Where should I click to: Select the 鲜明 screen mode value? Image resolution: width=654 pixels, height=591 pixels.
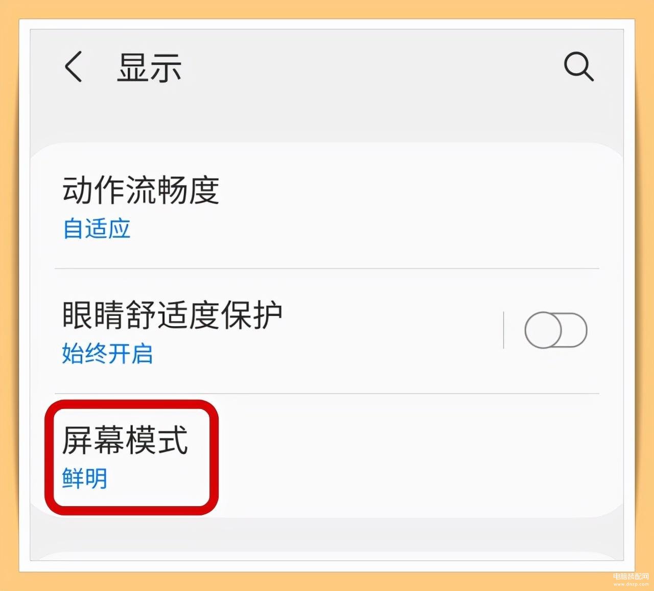coord(85,479)
